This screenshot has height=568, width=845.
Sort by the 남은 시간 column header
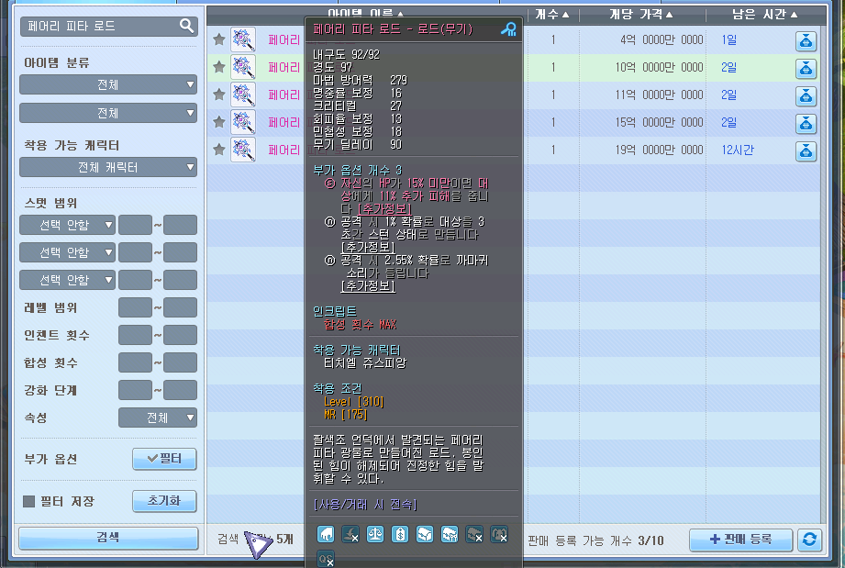764,15
